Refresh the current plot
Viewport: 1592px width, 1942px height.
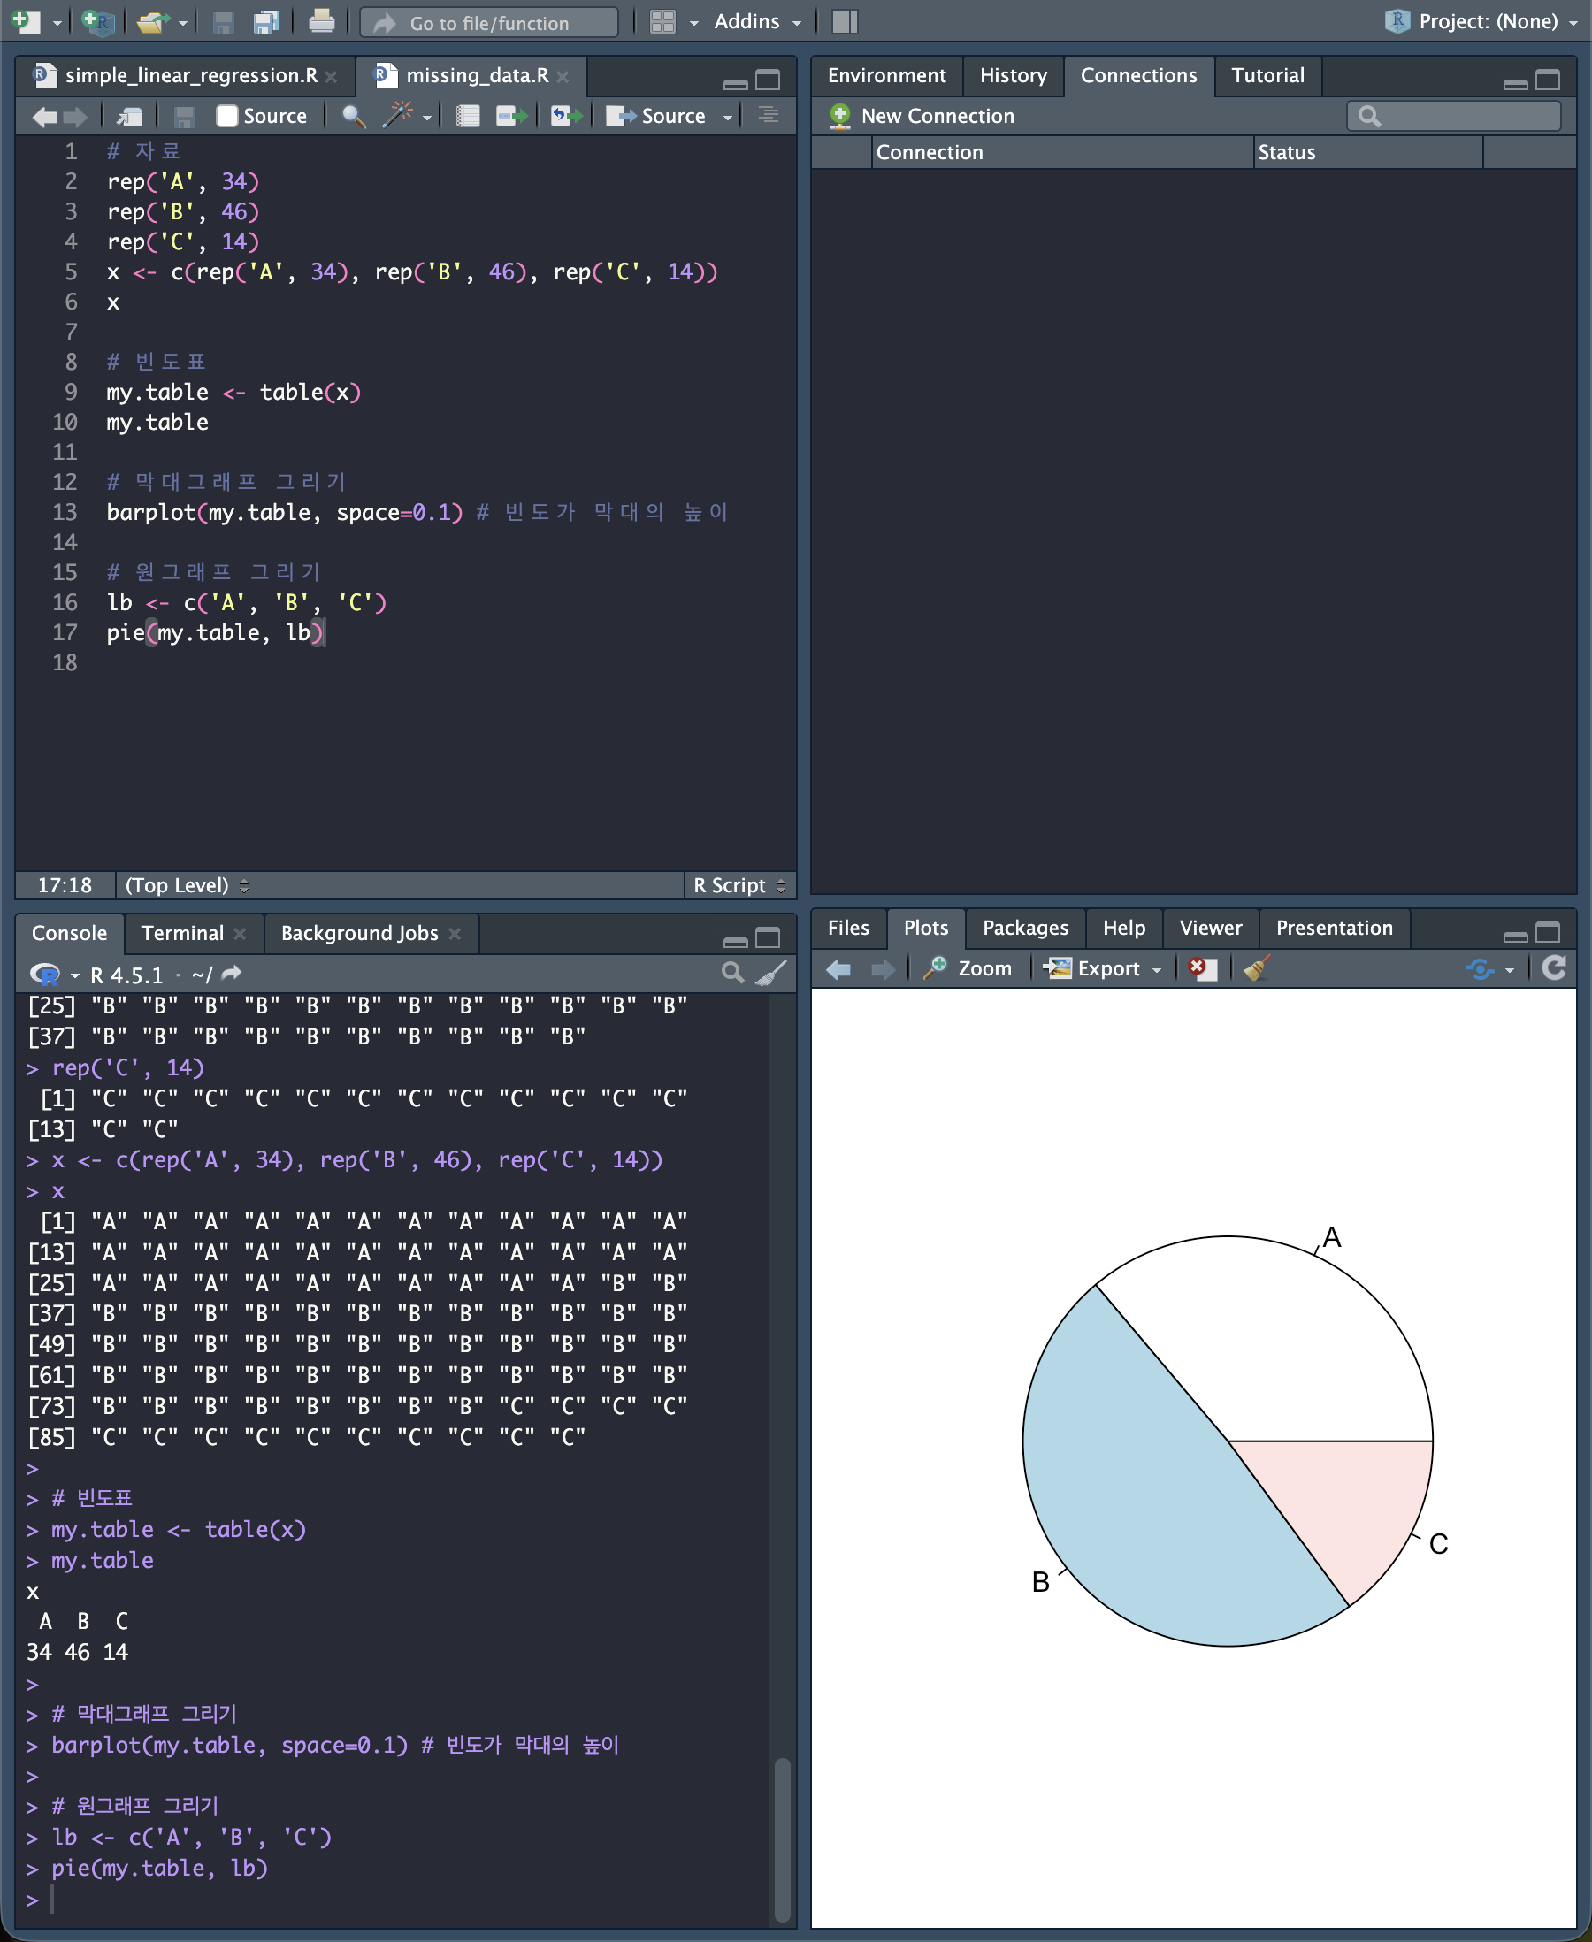click(x=1553, y=968)
